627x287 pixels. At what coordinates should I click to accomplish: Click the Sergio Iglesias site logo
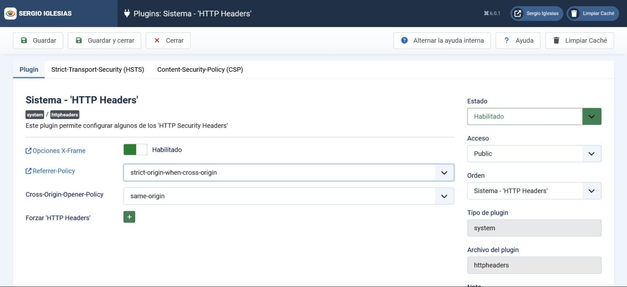[38, 14]
